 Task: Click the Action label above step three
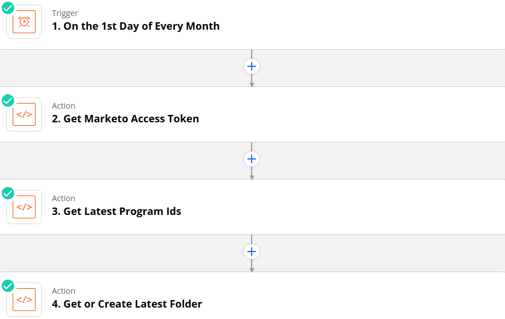pyautogui.click(x=64, y=198)
